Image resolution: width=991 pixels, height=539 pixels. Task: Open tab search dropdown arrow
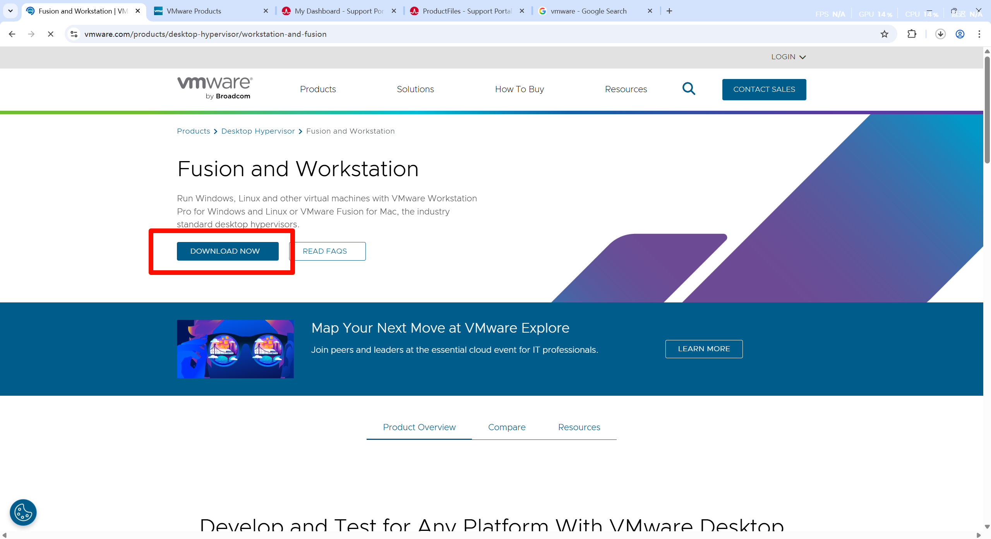pos(10,11)
